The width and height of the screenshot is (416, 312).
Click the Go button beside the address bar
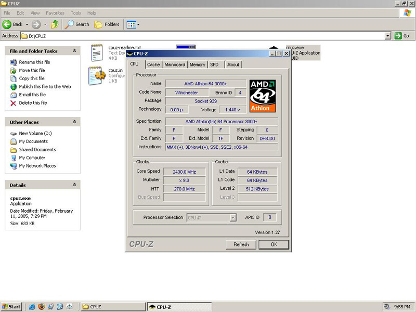point(402,36)
